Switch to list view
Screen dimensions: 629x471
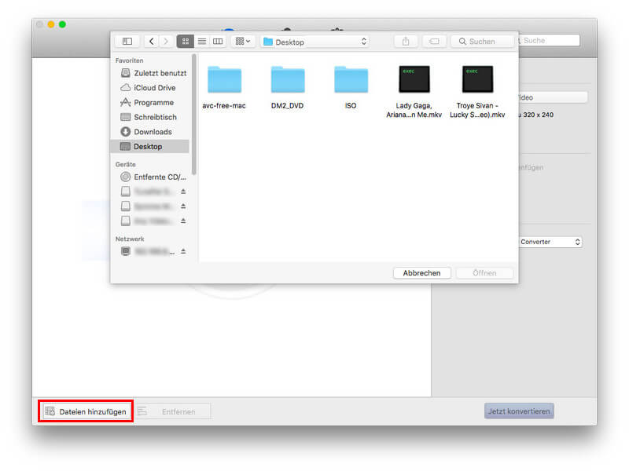(x=202, y=42)
